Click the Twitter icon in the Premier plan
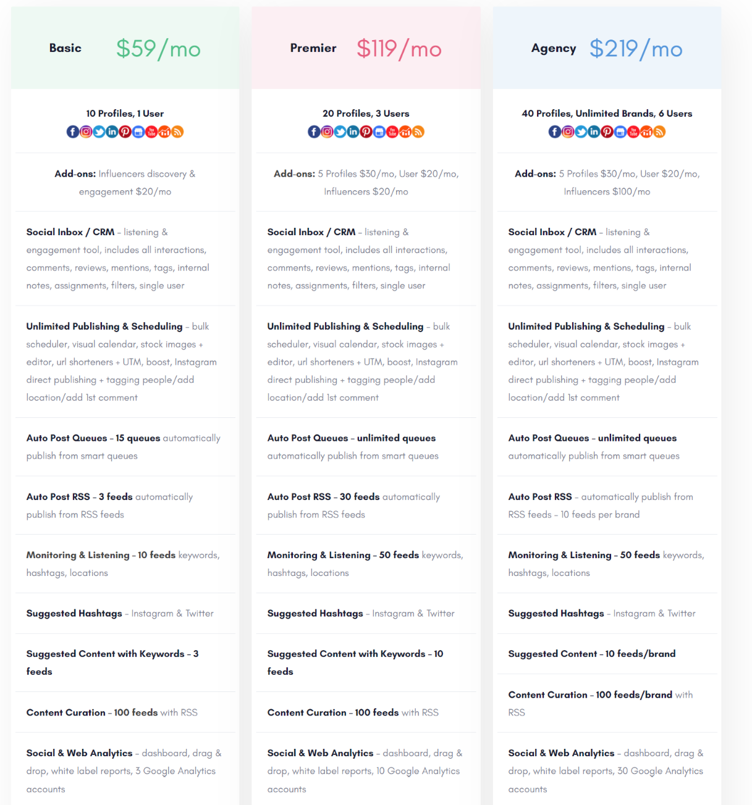This screenshot has height=805, width=752. 340,131
